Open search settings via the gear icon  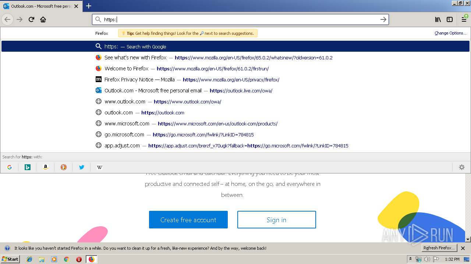click(461, 167)
